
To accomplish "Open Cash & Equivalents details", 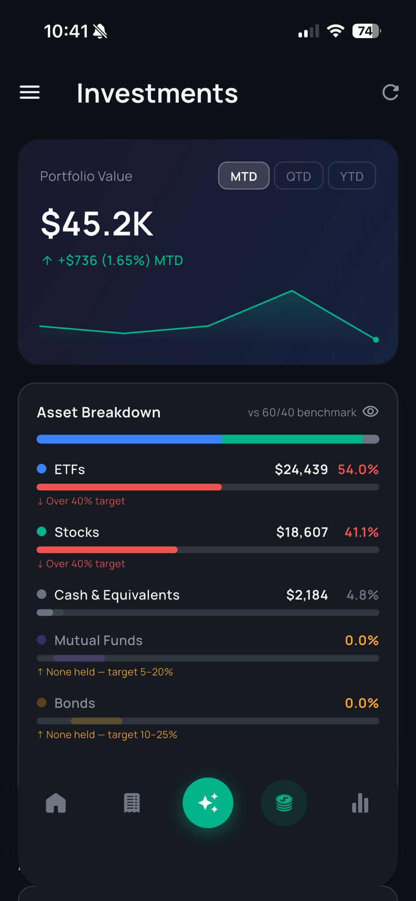I will (207, 594).
